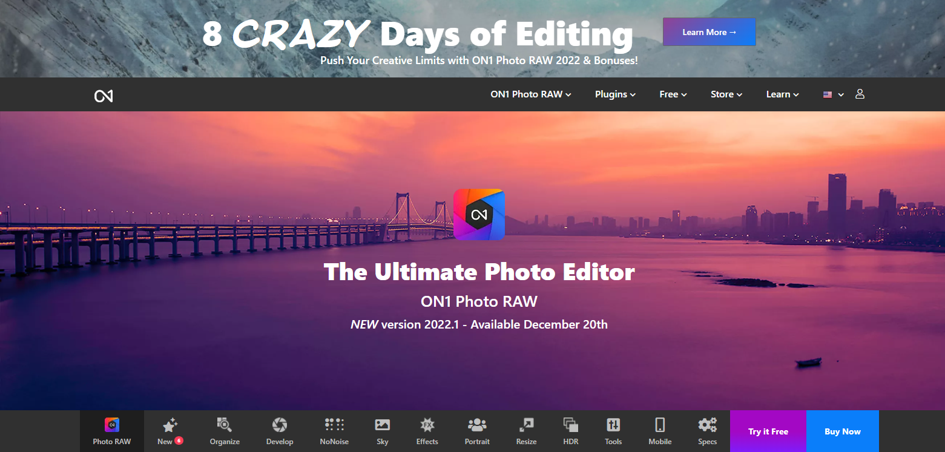Click the Try it Free button

coord(768,431)
